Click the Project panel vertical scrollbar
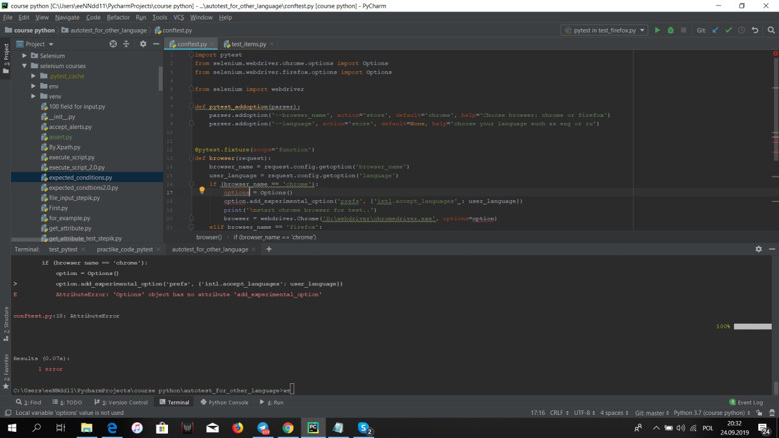This screenshot has height=438, width=779. coord(161,78)
